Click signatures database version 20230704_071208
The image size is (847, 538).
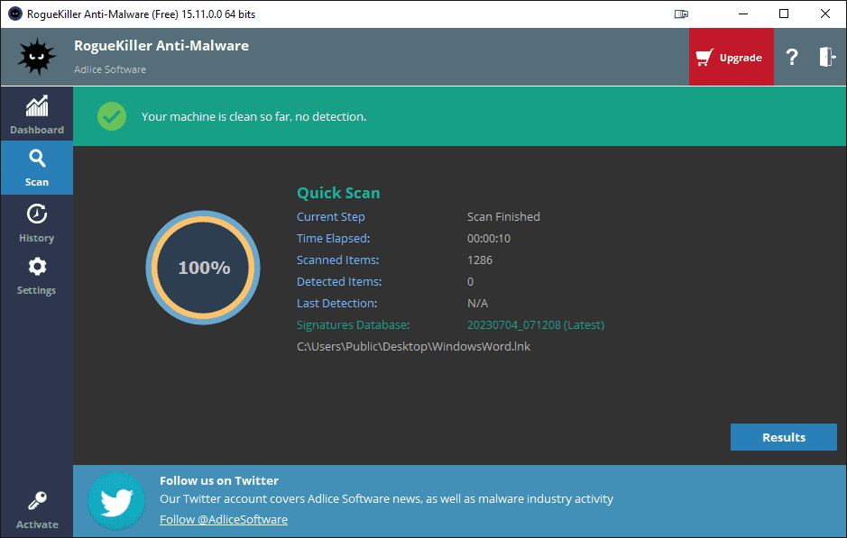[x=536, y=324]
